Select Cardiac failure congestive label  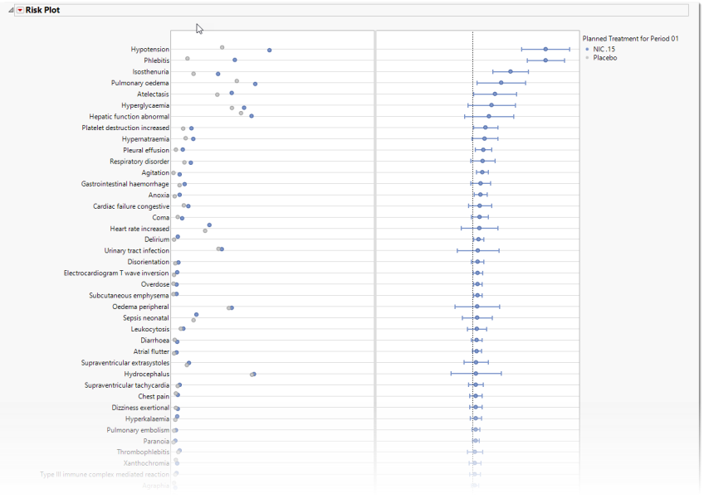tap(131, 206)
